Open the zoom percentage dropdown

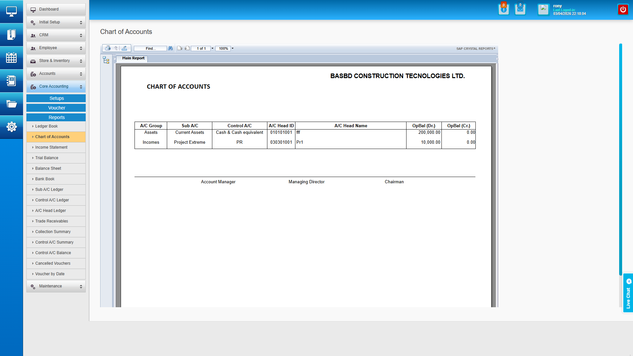(232, 48)
